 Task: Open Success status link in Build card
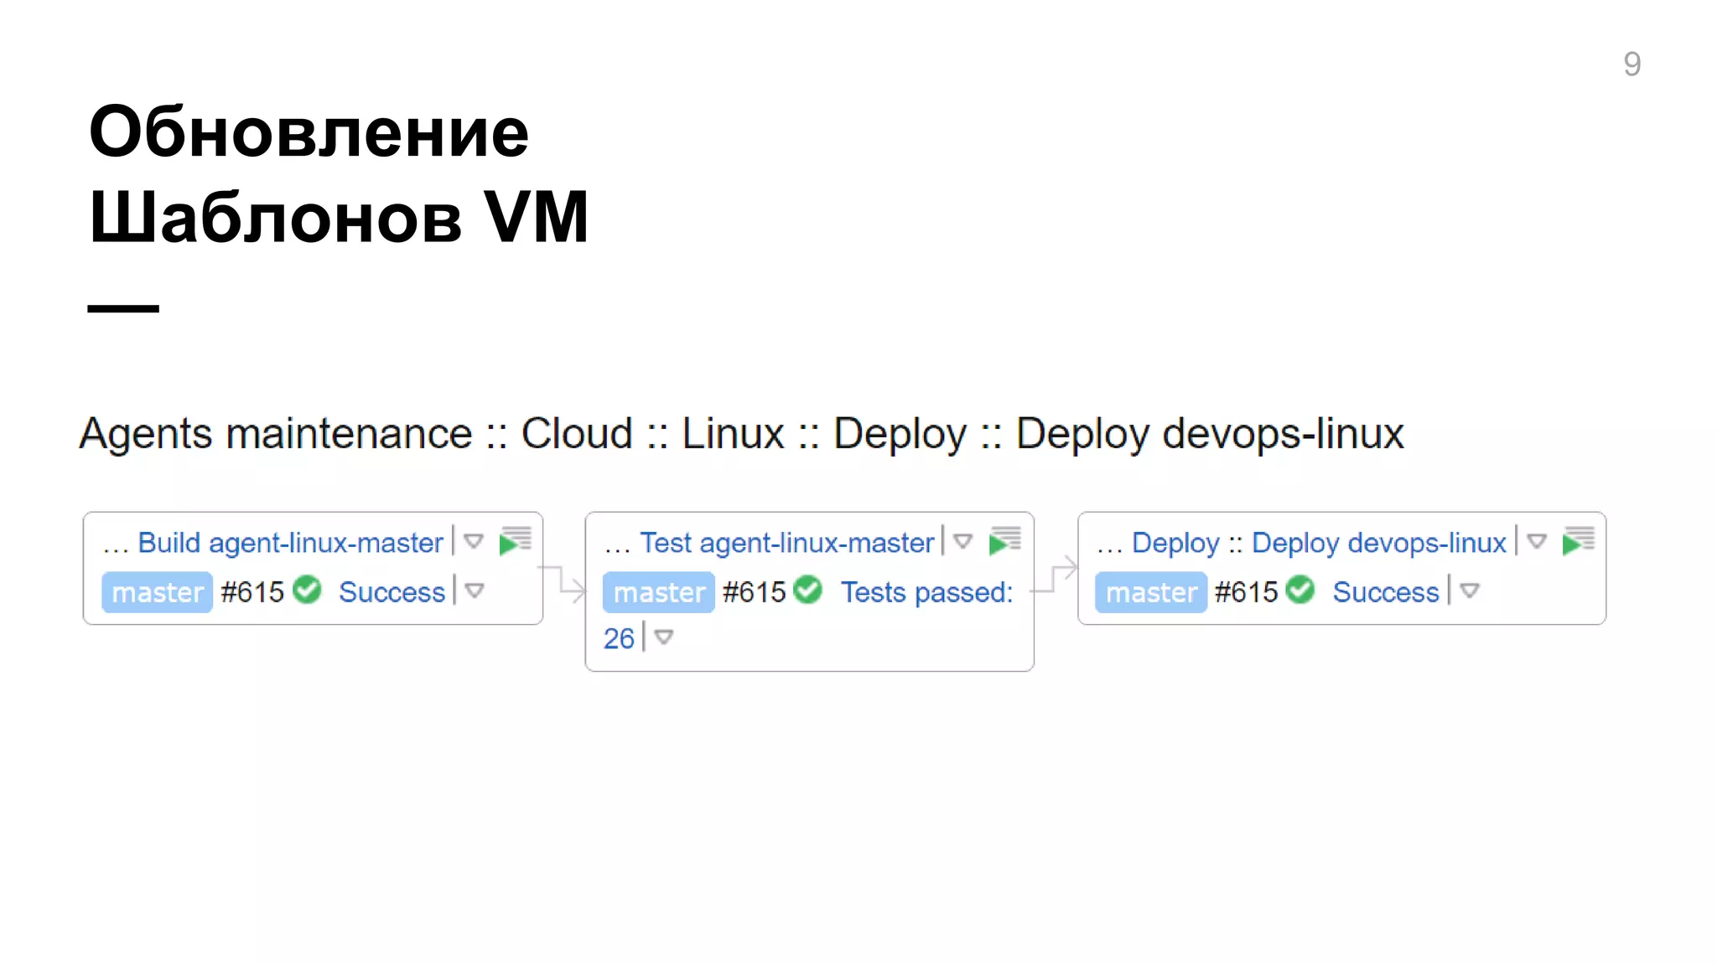392,592
